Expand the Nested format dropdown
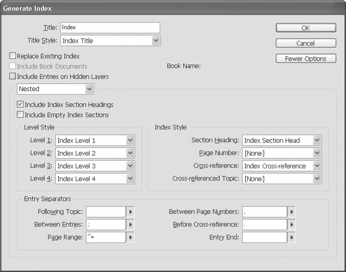 89,89
